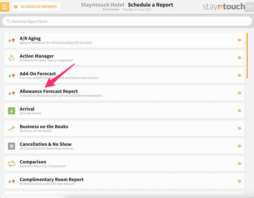
Task: Click 'Statistics Report by Comparison' description
Action: coord(43,166)
